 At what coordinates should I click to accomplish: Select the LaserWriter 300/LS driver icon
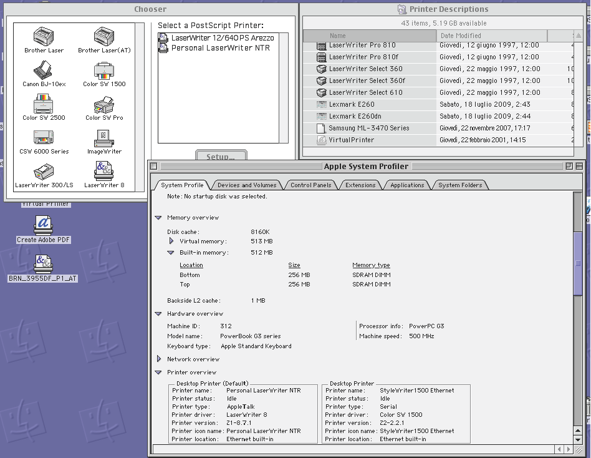click(44, 172)
